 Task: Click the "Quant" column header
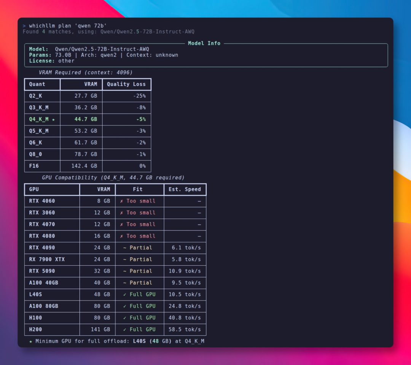(37, 84)
